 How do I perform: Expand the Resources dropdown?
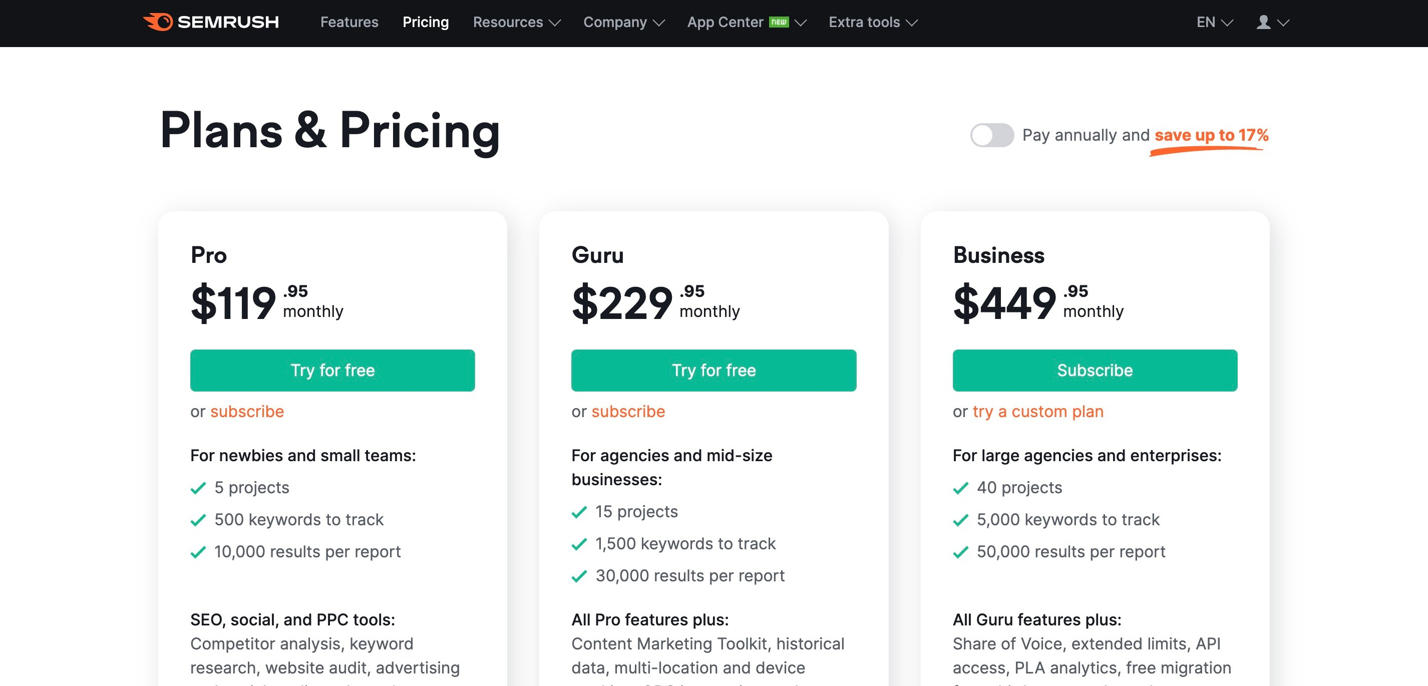point(517,22)
